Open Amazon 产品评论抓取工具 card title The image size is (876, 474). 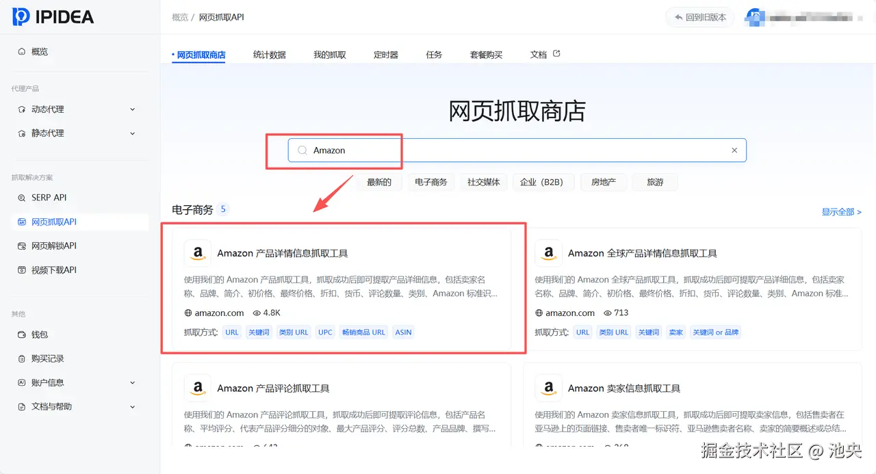point(274,388)
